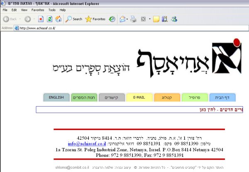Viewport: 249px width, 172px height.
Task: Click the E-MAIL tab
Action: click(x=139, y=97)
